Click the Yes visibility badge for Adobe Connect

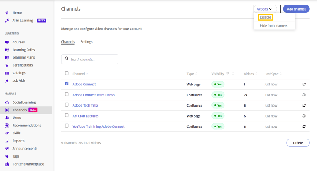pyautogui.click(x=218, y=84)
